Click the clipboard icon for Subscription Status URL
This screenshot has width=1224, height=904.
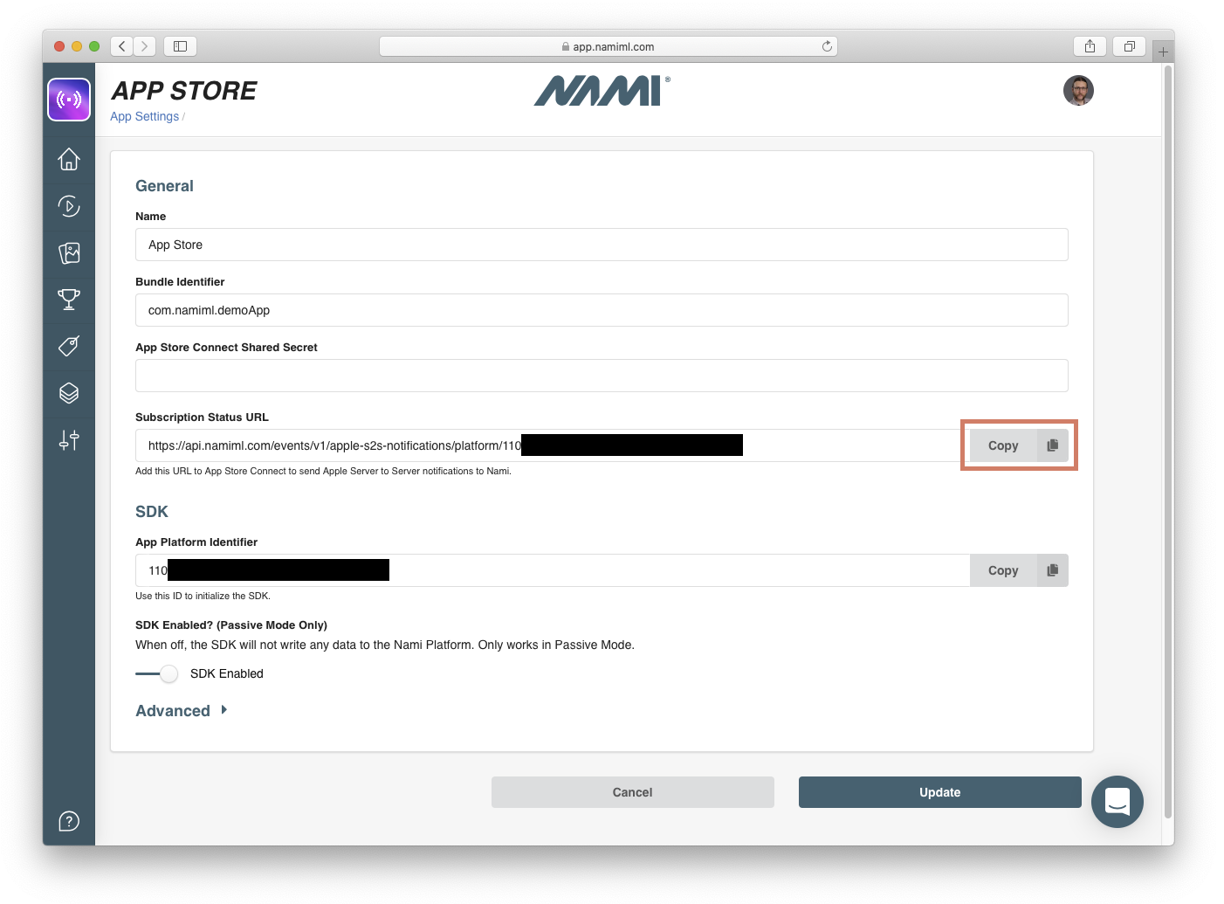tap(1053, 445)
